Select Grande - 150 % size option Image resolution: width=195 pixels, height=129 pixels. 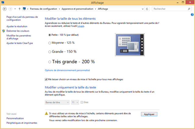click(50, 52)
